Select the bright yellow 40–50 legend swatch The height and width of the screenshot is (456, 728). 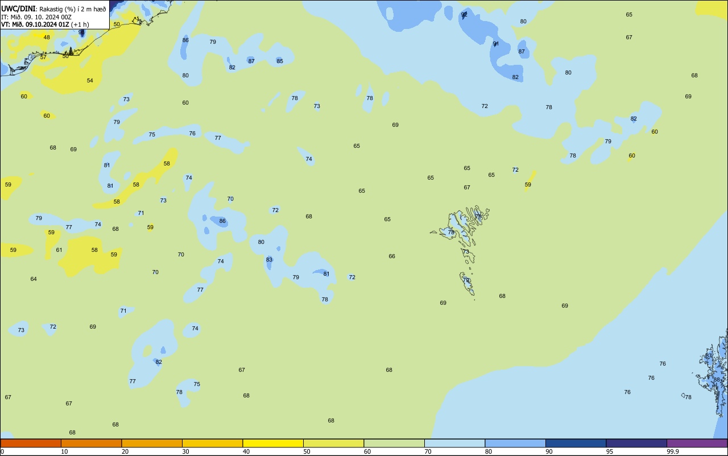click(273, 443)
